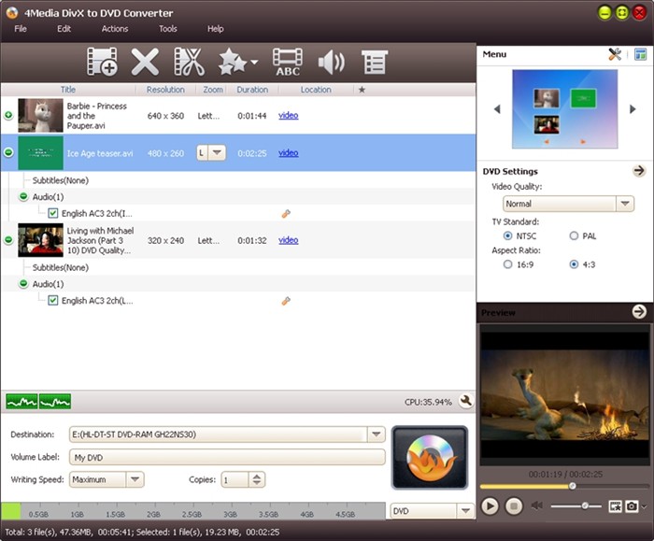
Task: Click the Preview panel arrow button
Action: click(x=639, y=311)
